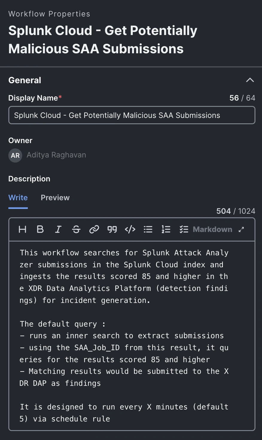Add a task checklist to description
Viewport: 262px width, 440px height.
tap(184, 230)
